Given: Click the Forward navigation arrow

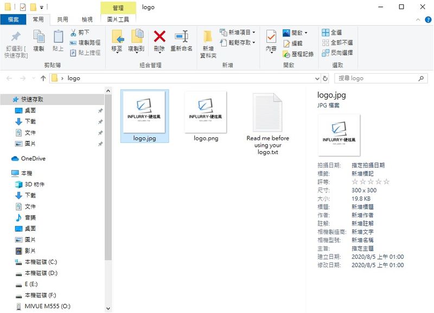Looking at the screenshot, I should (x=23, y=79).
